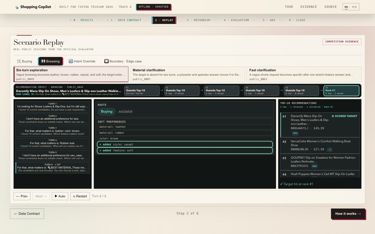Click the eyes icon on Browsing
The image size is (375, 234).
43,61
